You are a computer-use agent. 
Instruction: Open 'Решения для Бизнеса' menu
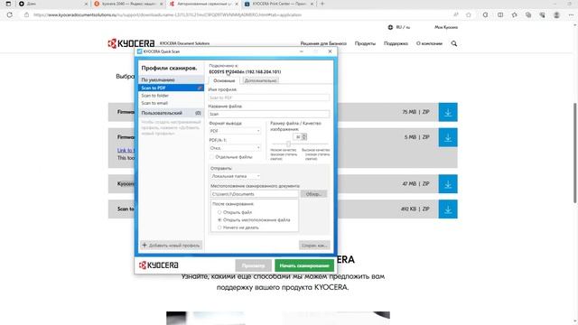coord(323,43)
